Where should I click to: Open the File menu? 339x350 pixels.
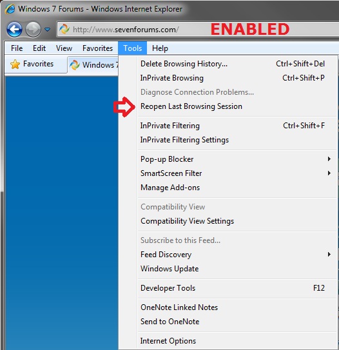point(17,48)
